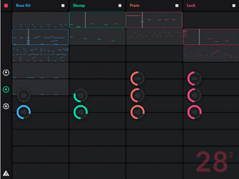Adjust the pink Lock speaker volume knob
The image size is (239, 179).
tap(194, 112)
